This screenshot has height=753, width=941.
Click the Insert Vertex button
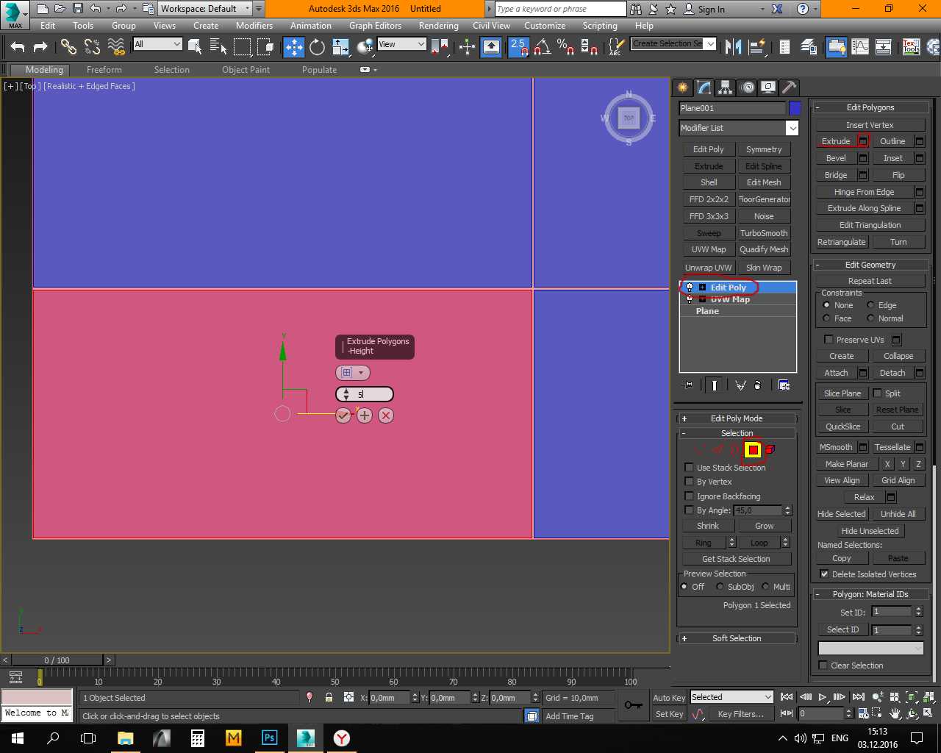point(870,125)
